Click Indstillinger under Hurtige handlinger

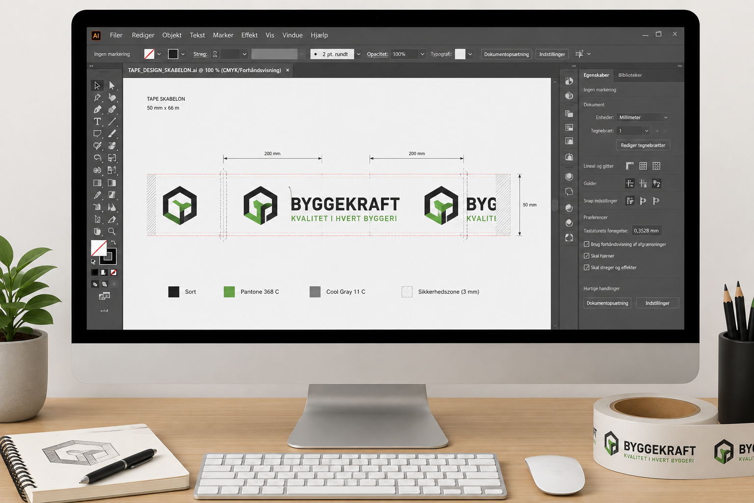657,303
